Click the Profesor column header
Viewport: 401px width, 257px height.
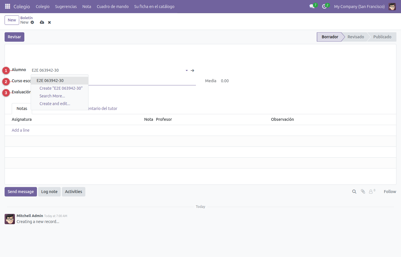click(164, 119)
